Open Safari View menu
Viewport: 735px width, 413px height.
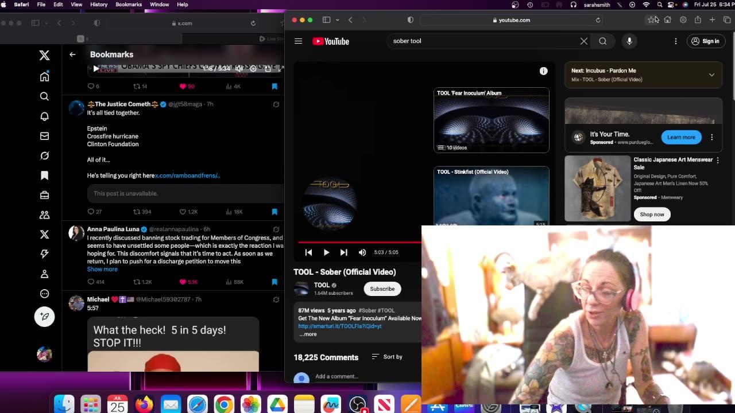(x=76, y=5)
